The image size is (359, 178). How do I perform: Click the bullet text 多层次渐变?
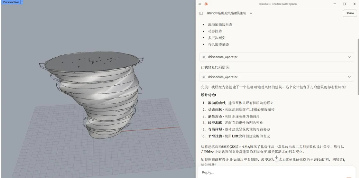217,38
